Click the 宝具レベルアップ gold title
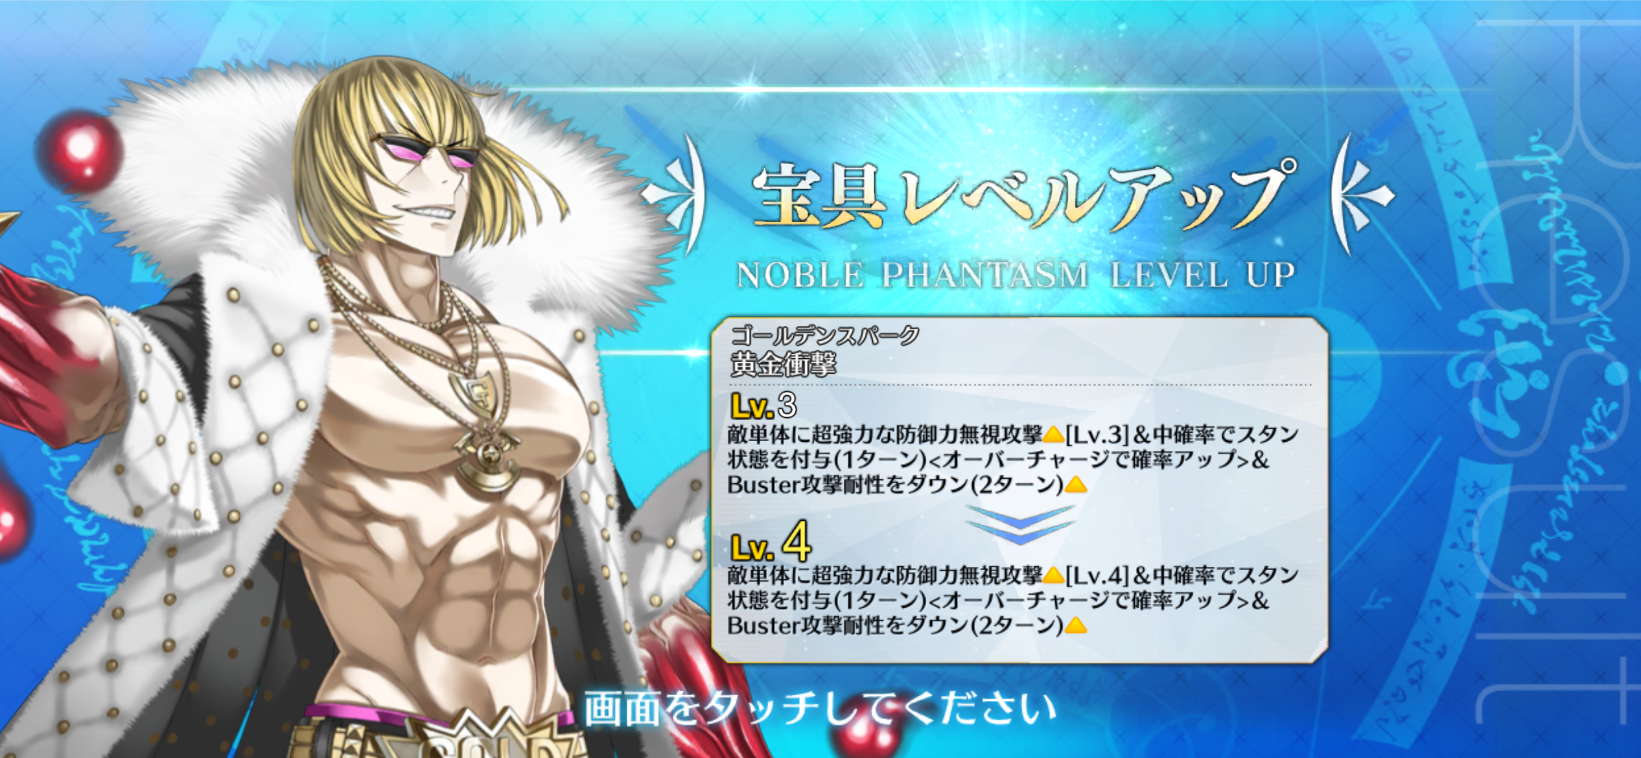The width and height of the screenshot is (1641, 758). pyautogui.click(x=1023, y=193)
